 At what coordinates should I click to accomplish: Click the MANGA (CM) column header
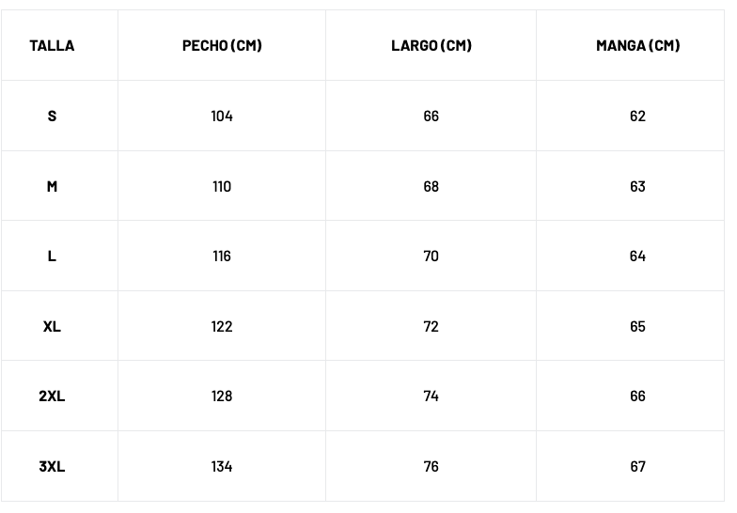(x=637, y=45)
